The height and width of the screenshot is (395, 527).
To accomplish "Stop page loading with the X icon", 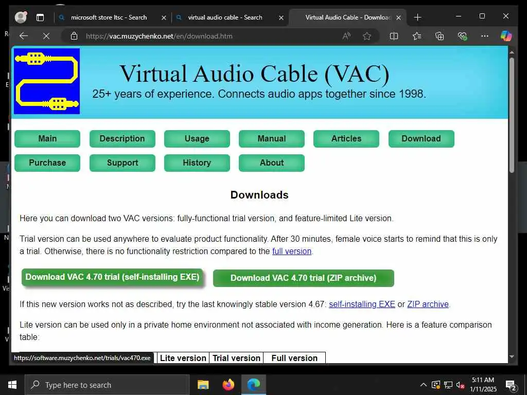I will coord(46,36).
